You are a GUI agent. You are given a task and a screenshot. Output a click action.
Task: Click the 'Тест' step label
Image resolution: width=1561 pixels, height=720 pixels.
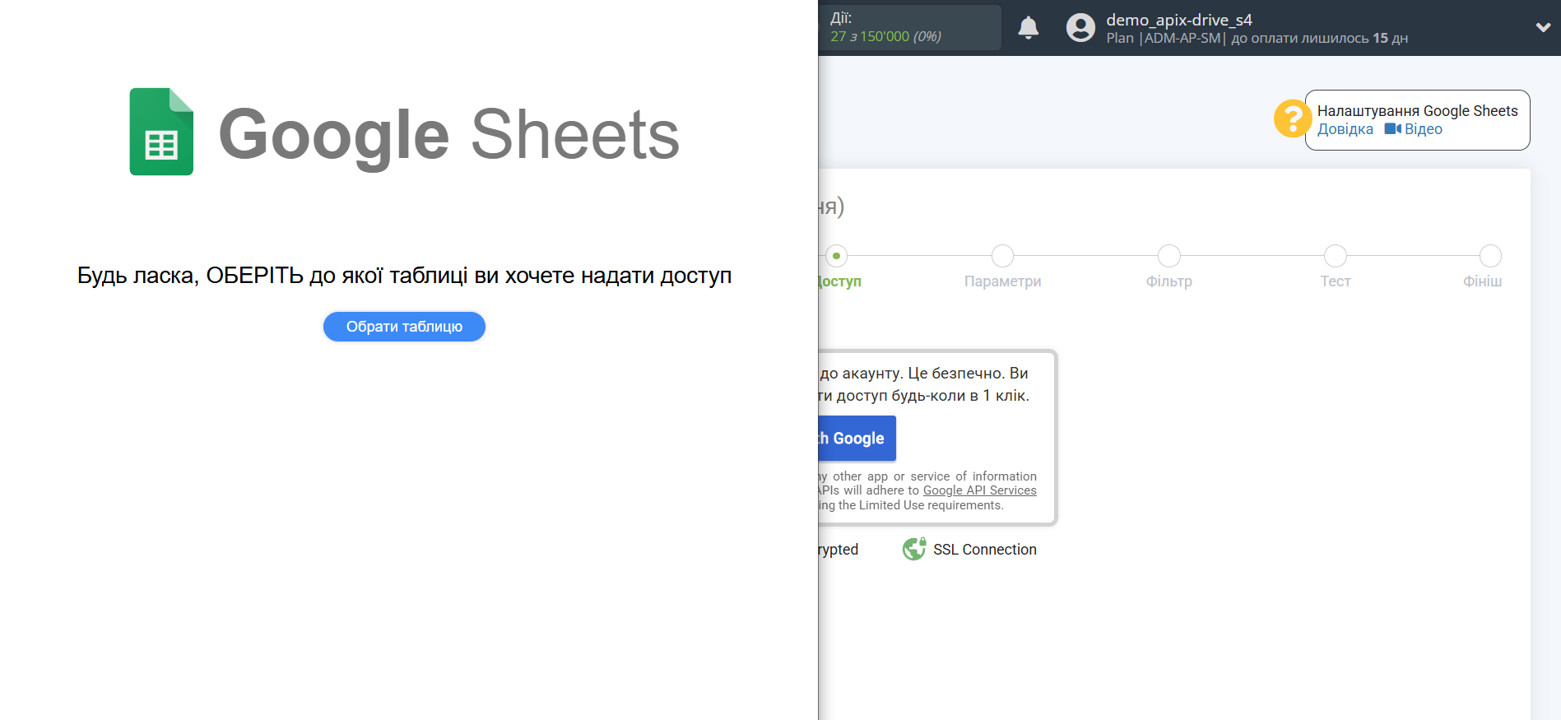click(1336, 281)
